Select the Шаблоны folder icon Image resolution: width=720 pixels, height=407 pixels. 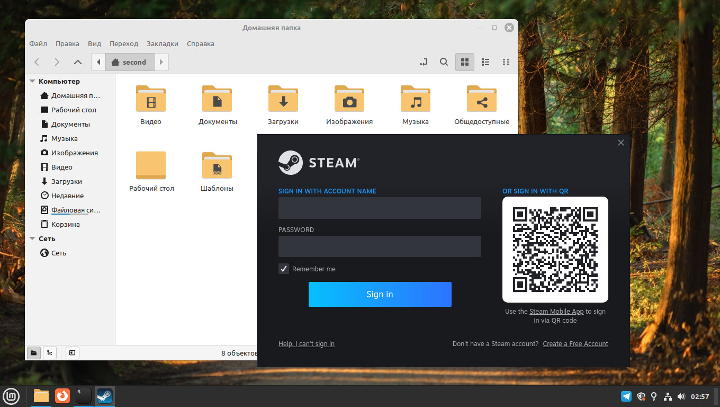pyautogui.click(x=217, y=165)
